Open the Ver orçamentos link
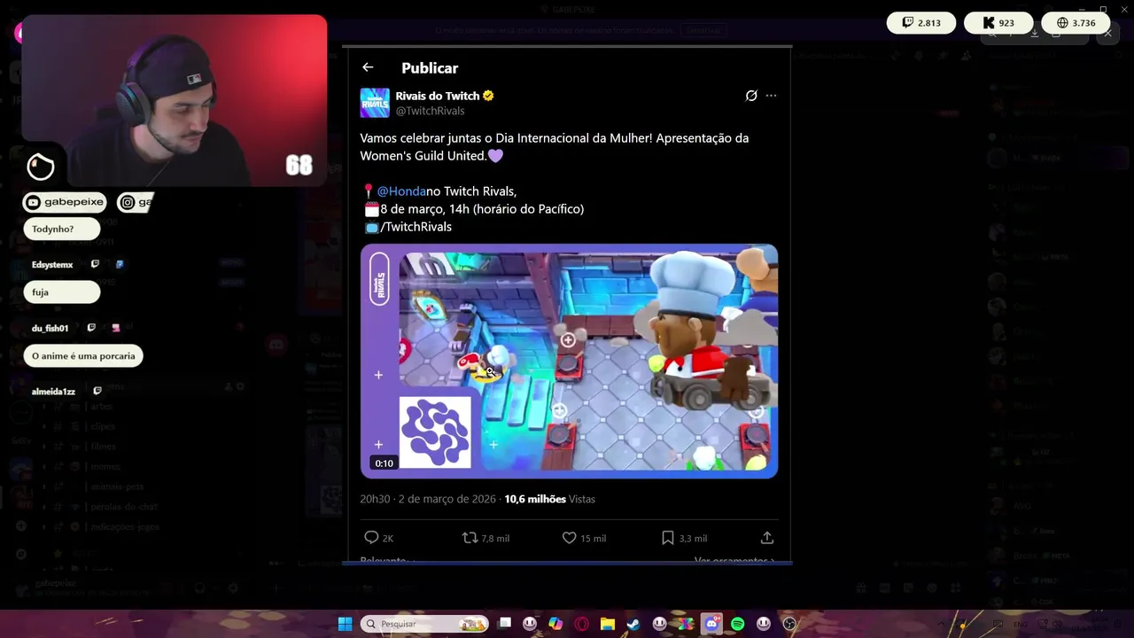 click(734, 561)
